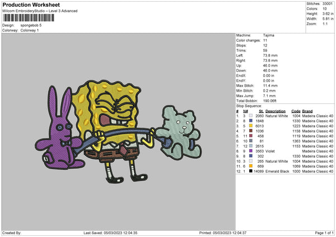Click the Total Bobbin value '190.06ft'
This screenshot has width=336, height=237.
coord(270,101)
